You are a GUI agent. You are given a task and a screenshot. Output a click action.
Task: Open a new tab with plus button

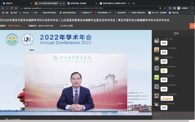click(134, 3)
